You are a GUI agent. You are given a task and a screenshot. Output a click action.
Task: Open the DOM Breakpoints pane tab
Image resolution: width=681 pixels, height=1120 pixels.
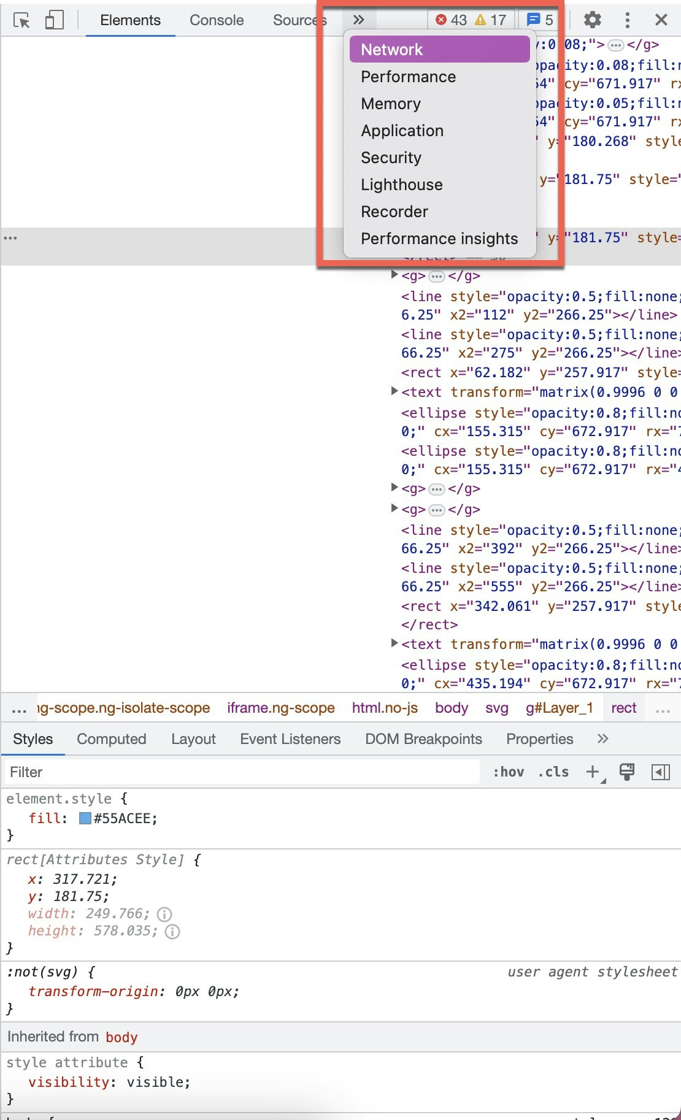[423, 739]
